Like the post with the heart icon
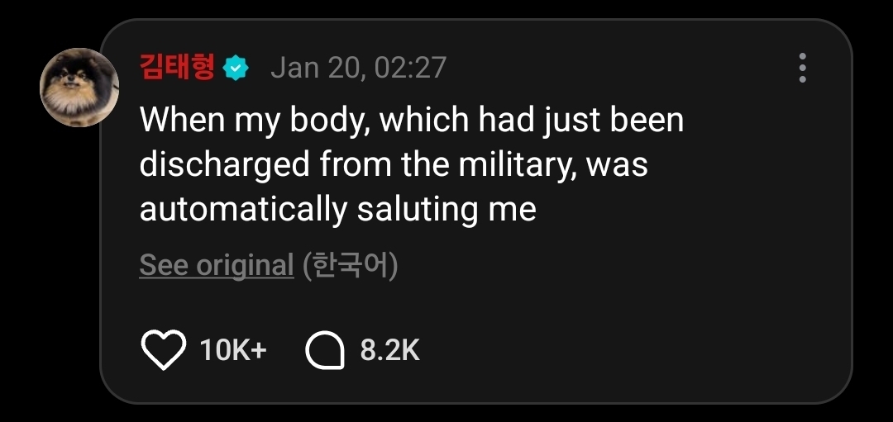893x422 pixels. [164, 351]
